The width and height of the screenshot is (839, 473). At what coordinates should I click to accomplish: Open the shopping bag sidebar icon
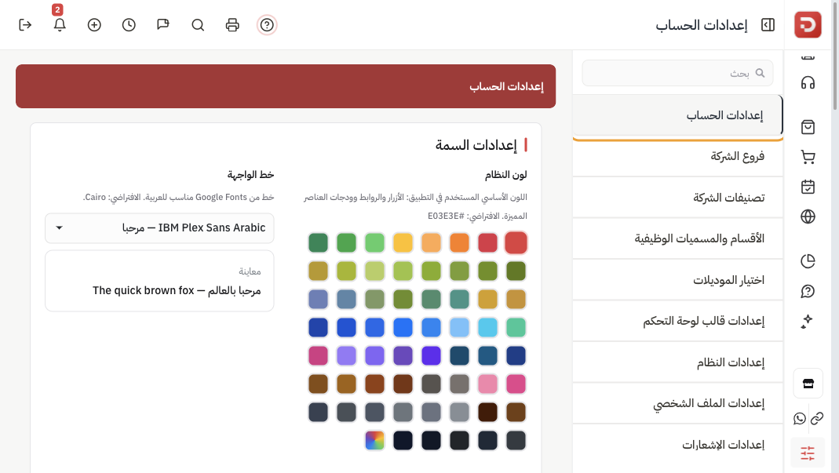coord(808,127)
